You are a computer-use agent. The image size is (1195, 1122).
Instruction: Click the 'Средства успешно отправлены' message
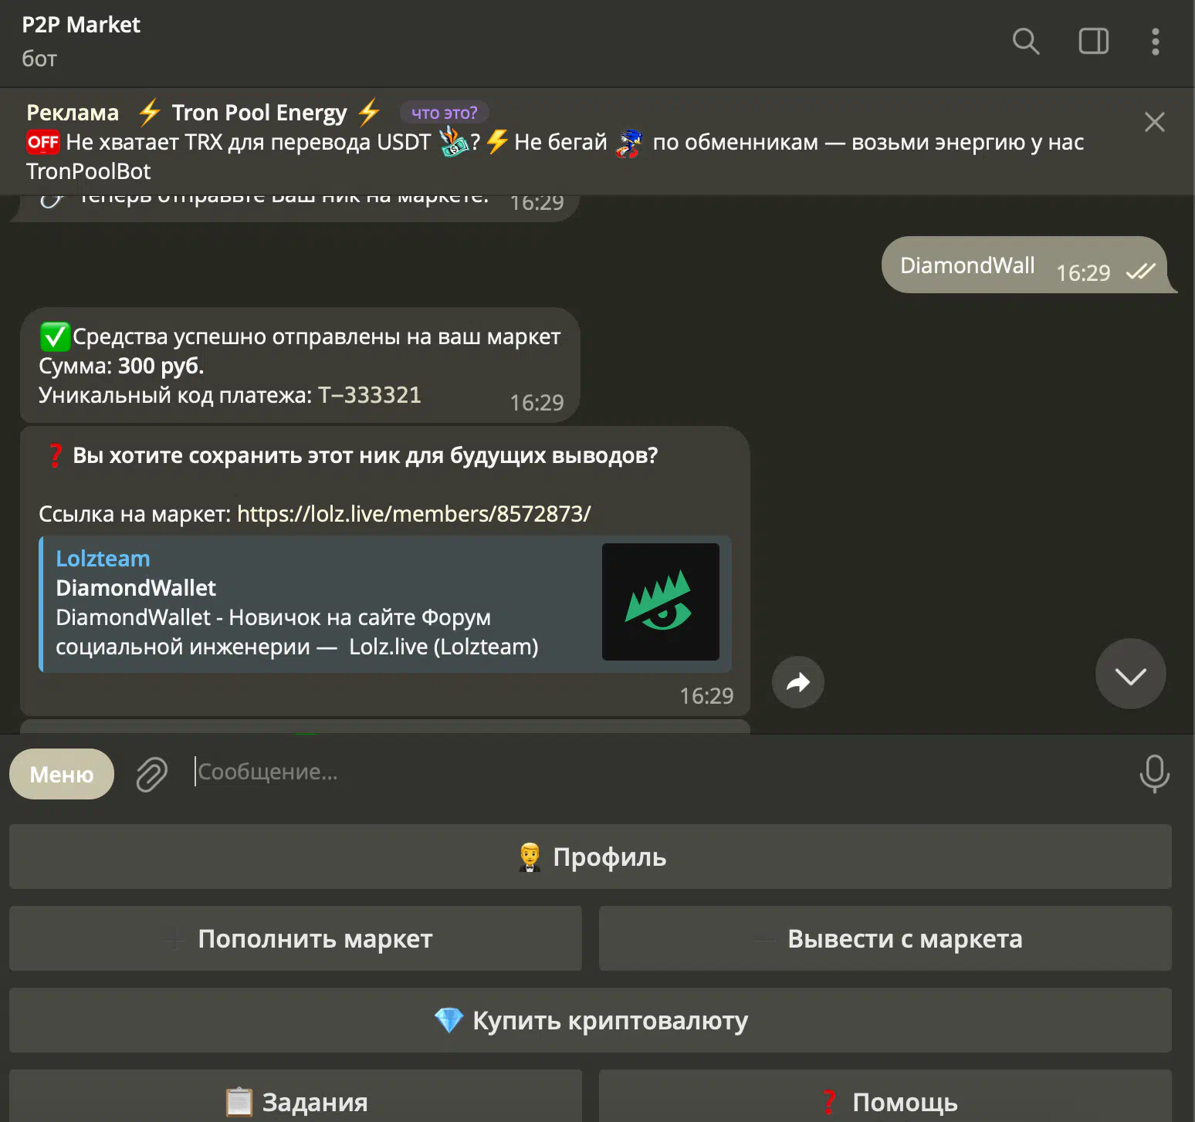300,365
